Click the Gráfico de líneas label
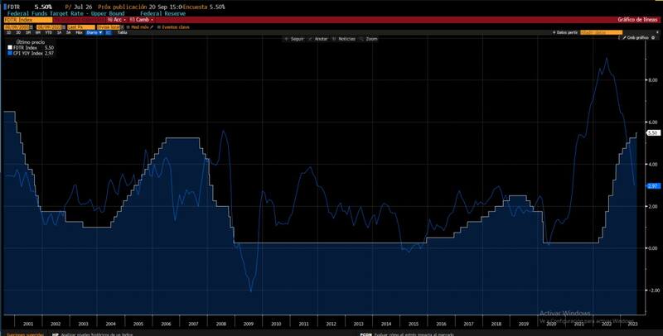663x336 pixels. 636,20
